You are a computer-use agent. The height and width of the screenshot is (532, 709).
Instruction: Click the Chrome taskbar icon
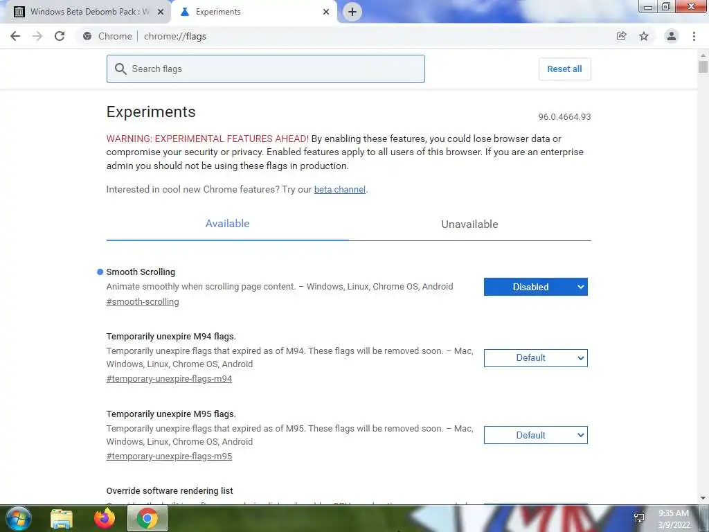pyautogui.click(x=147, y=518)
